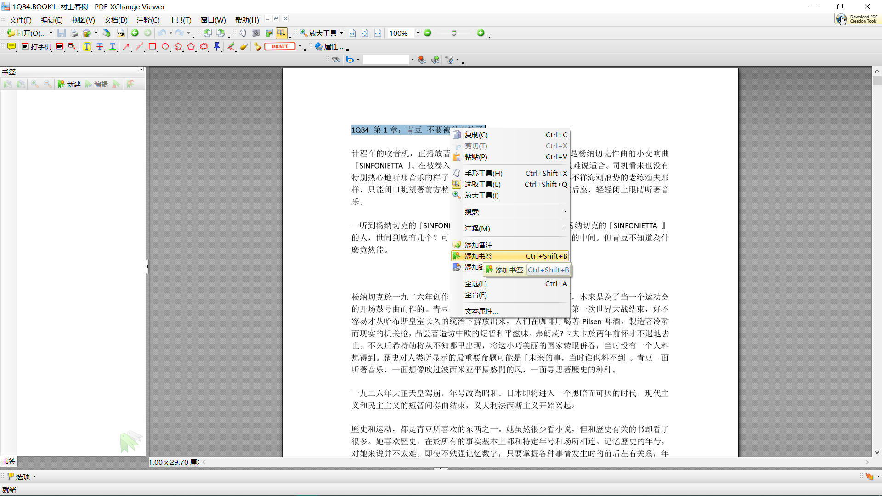Click the 100% zoom value field

pos(401,33)
